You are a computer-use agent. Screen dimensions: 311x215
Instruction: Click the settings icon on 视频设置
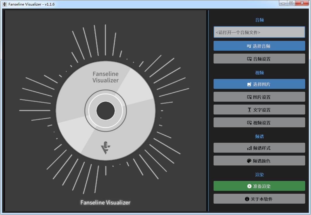pyautogui.click(x=249, y=123)
